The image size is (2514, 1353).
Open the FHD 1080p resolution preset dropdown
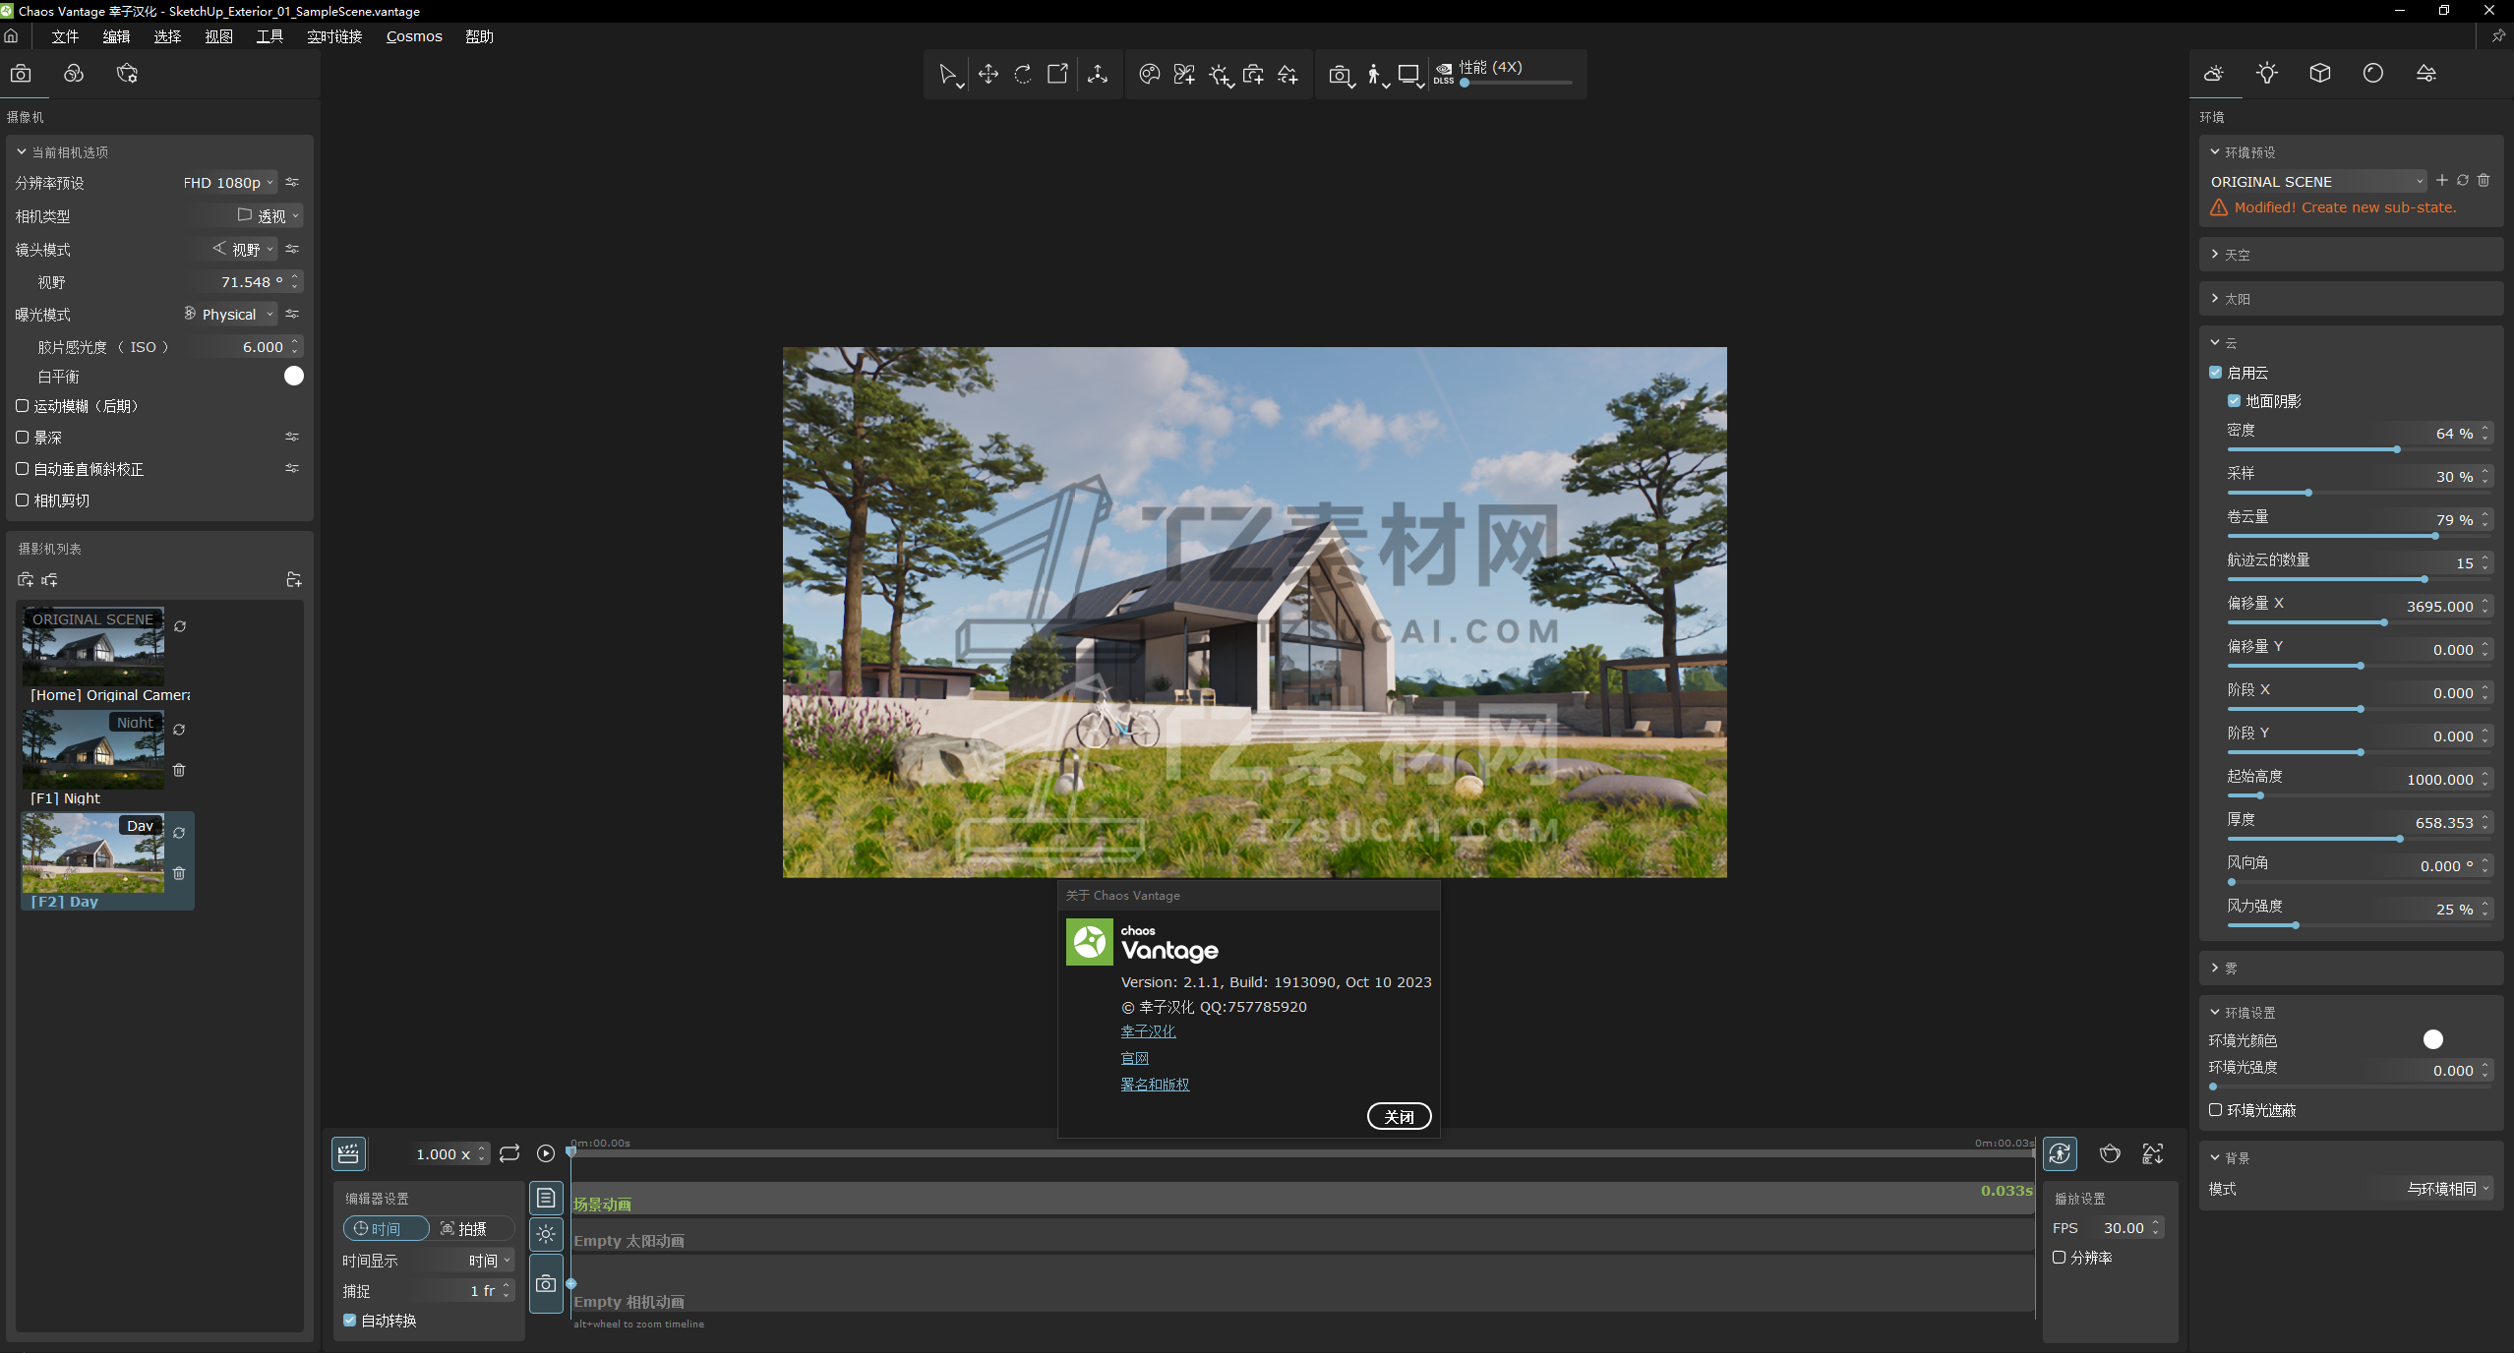(228, 183)
